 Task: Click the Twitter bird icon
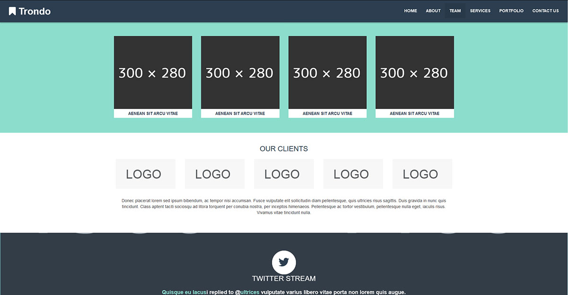(284, 262)
